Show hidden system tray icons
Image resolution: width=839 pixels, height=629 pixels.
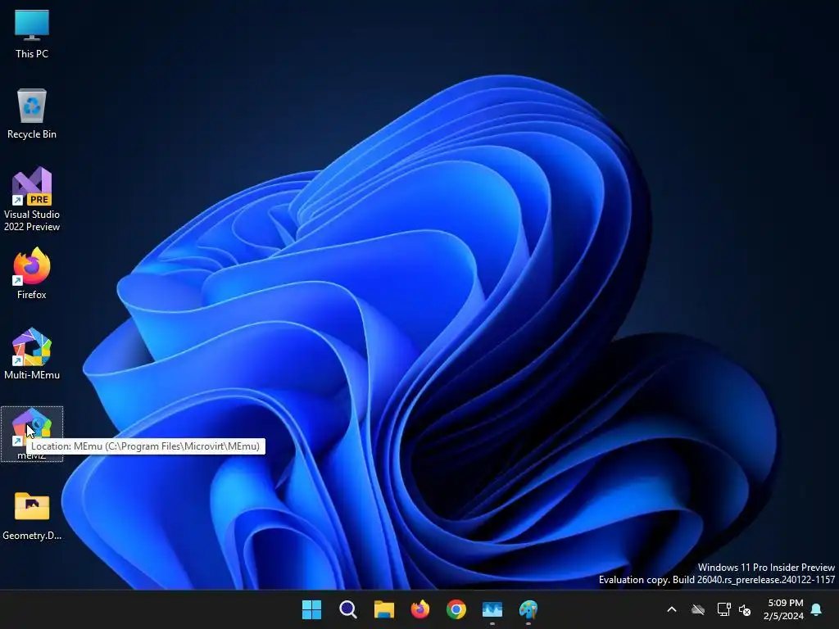coord(672,609)
